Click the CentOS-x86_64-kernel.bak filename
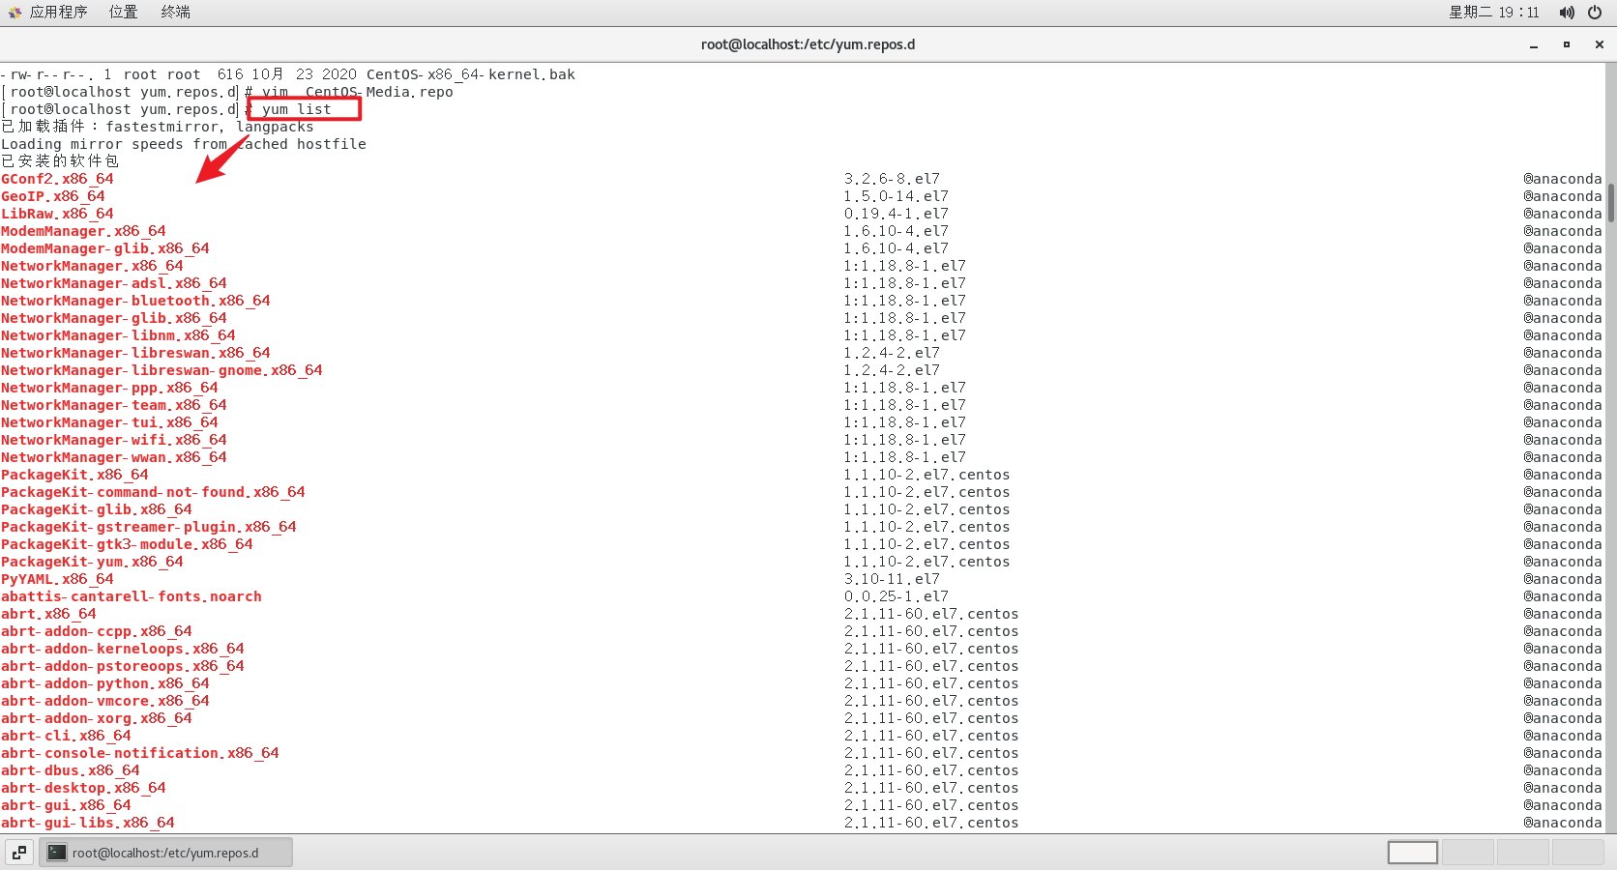 pyautogui.click(x=471, y=74)
